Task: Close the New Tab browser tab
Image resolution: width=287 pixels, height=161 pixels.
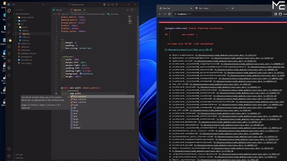Action: [191, 8]
